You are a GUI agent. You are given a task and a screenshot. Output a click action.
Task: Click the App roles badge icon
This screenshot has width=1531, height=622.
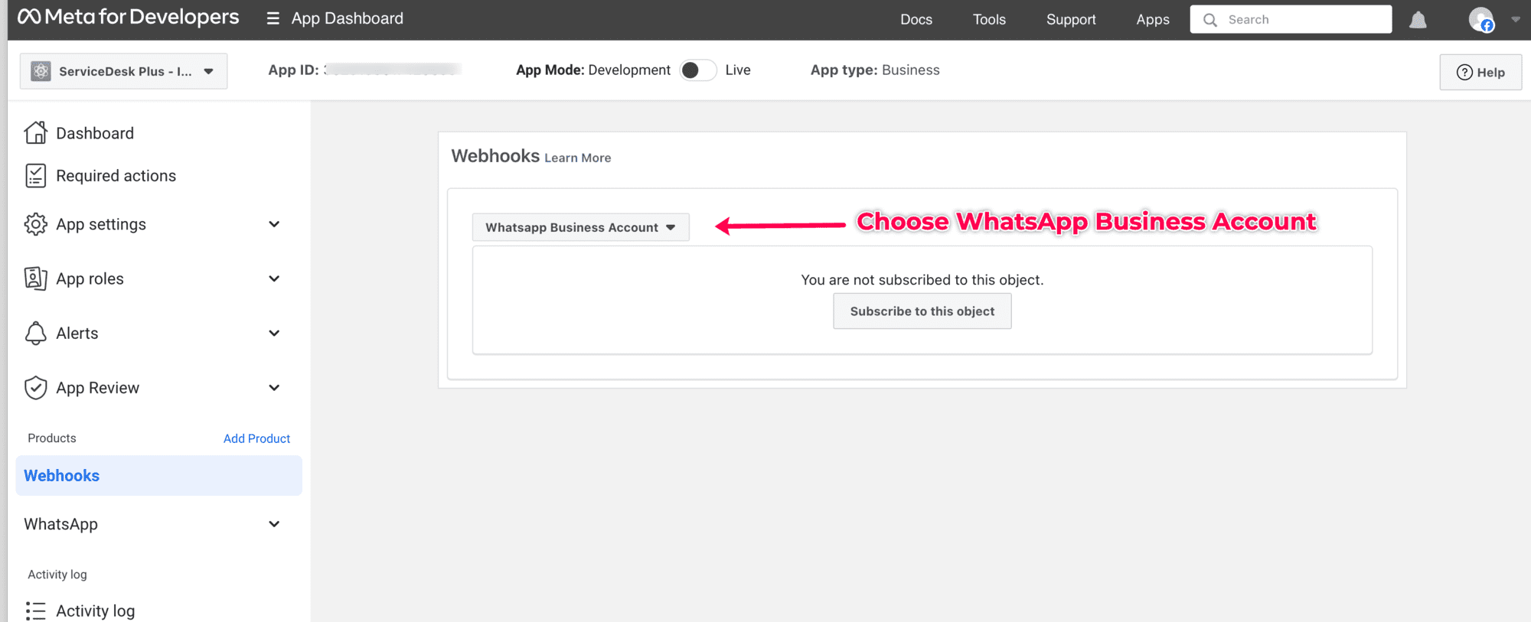pyautogui.click(x=36, y=278)
